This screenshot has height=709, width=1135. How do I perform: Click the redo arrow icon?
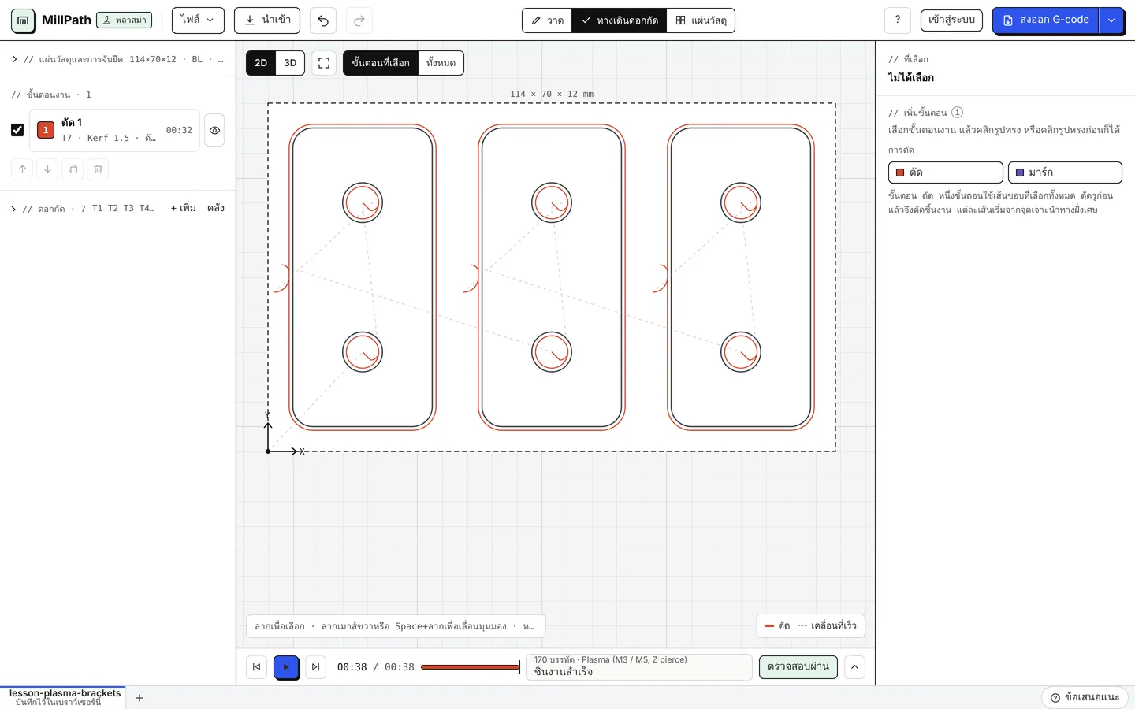point(359,20)
